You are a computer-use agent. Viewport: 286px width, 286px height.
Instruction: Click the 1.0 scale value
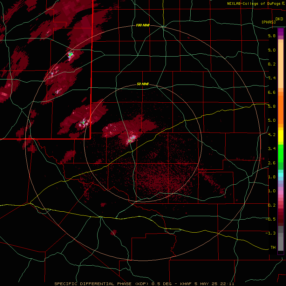click(272, 191)
